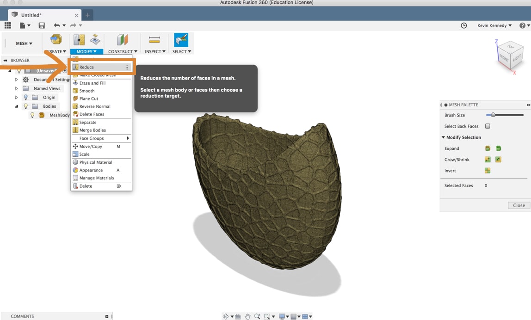This screenshot has height=320, width=531.
Task: Click the Top face of view cube
Action: click(510, 46)
